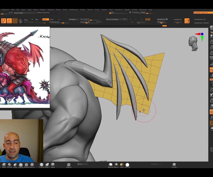Viewport: 213px width, 177px height.
Task: Toggle the Mrgb channel button
Action: point(26,20)
